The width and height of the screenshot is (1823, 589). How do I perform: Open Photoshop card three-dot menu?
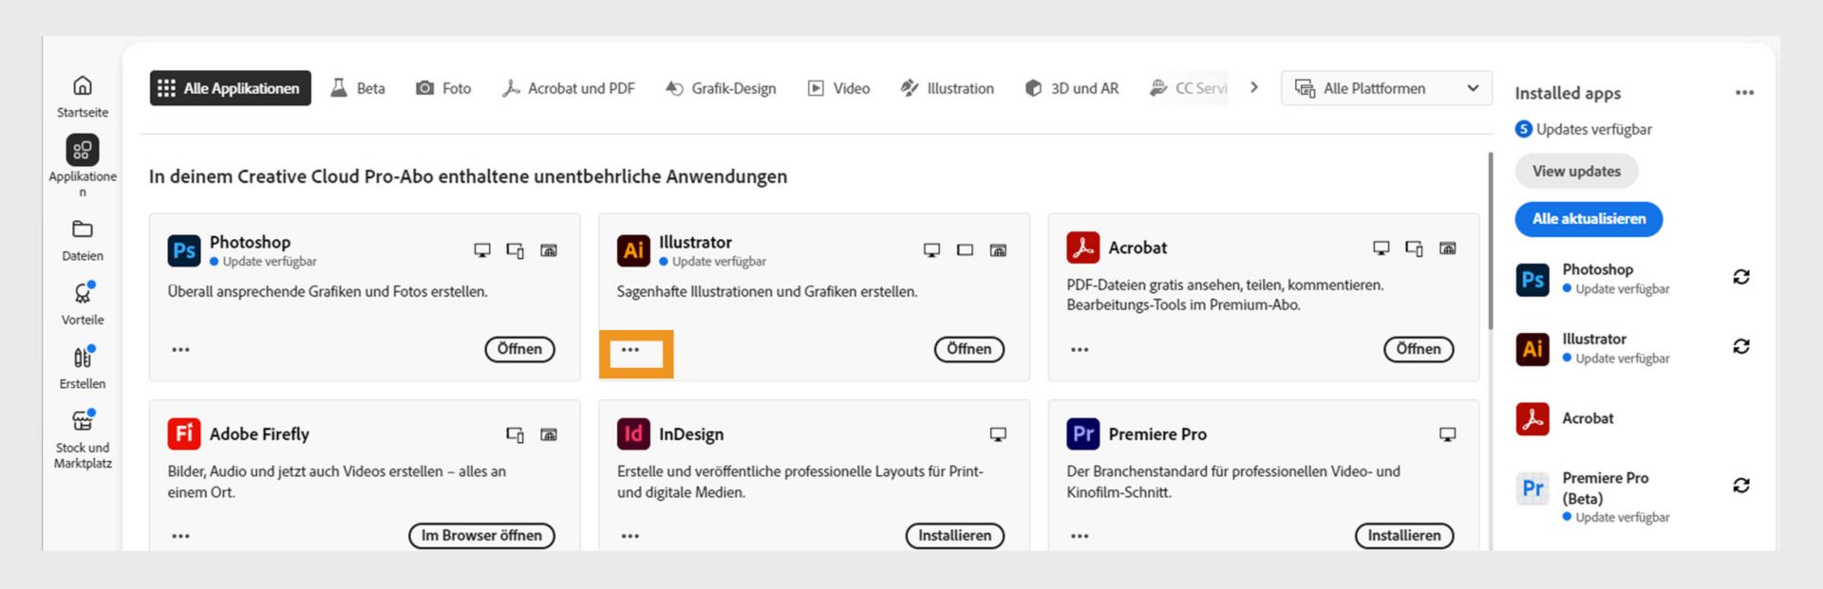(x=180, y=350)
